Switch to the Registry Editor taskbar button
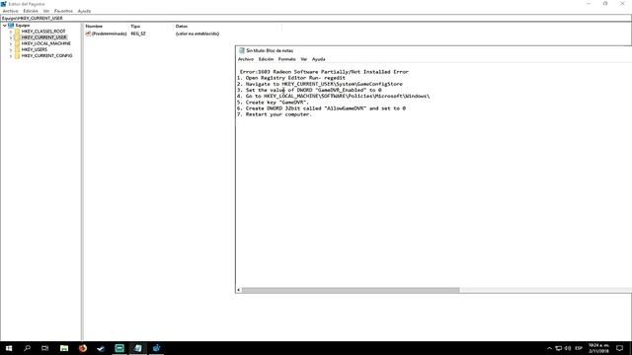632x355 pixels. click(156, 348)
